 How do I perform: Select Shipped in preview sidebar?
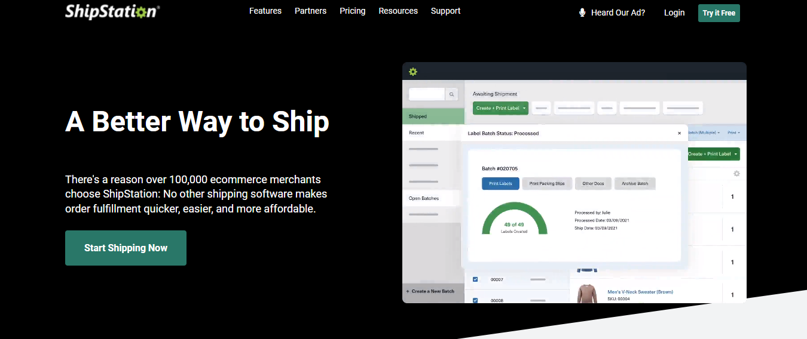[433, 116]
